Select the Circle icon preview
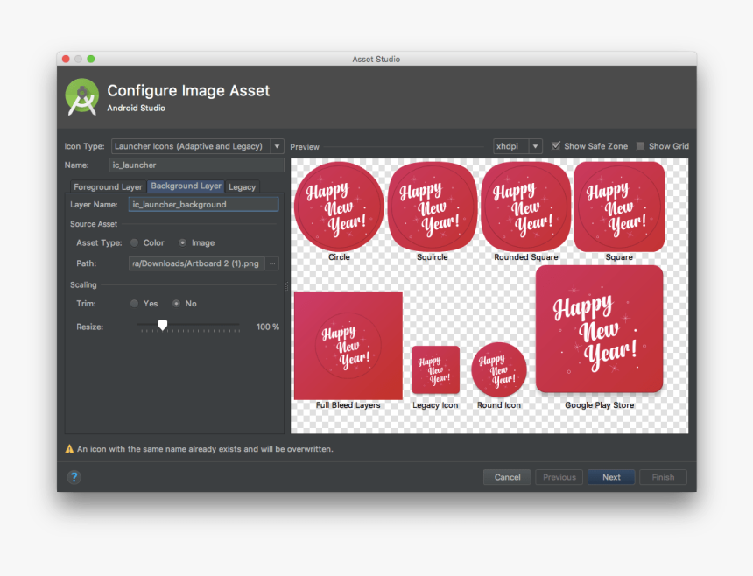 (339, 207)
